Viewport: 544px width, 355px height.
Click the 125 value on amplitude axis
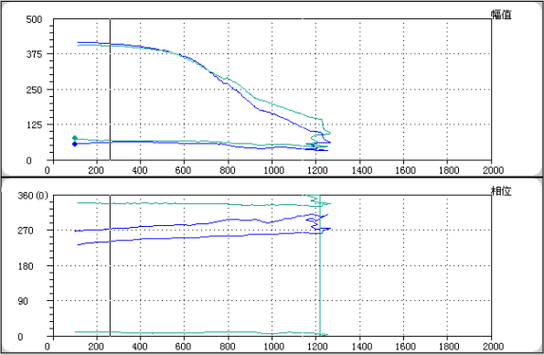click(x=34, y=124)
